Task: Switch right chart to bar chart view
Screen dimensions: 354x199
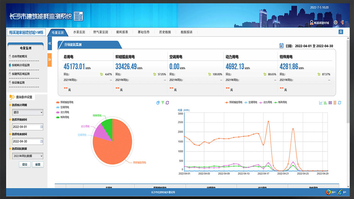Action: (325, 103)
